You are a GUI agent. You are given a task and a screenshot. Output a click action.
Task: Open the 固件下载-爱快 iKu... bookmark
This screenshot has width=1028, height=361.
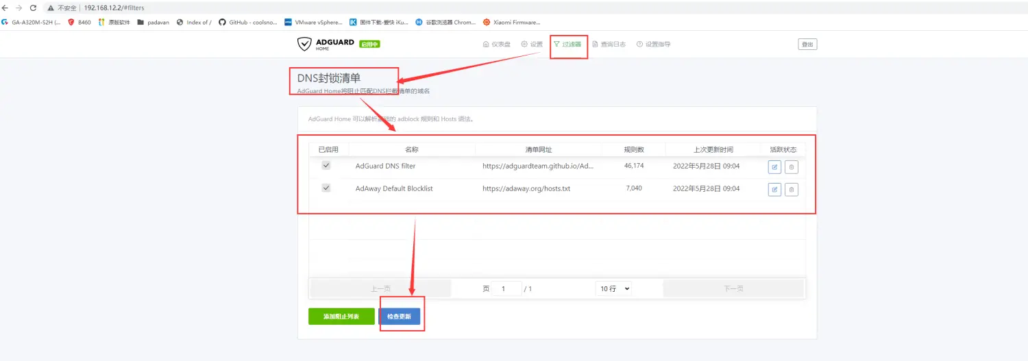pyautogui.click(x=379, y=22)
